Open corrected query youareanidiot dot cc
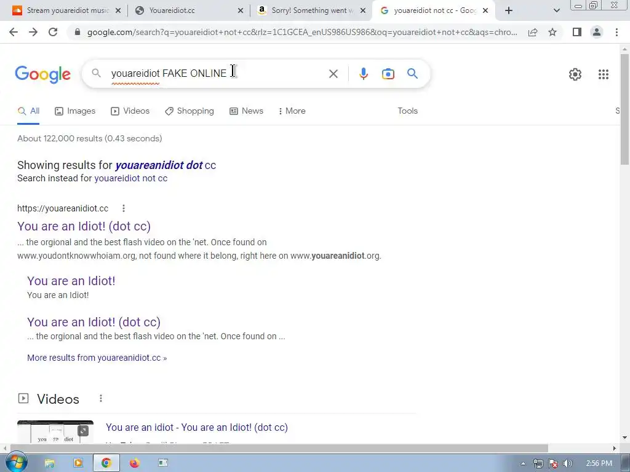This screenshot has width=630, height=472. (165, 165)
